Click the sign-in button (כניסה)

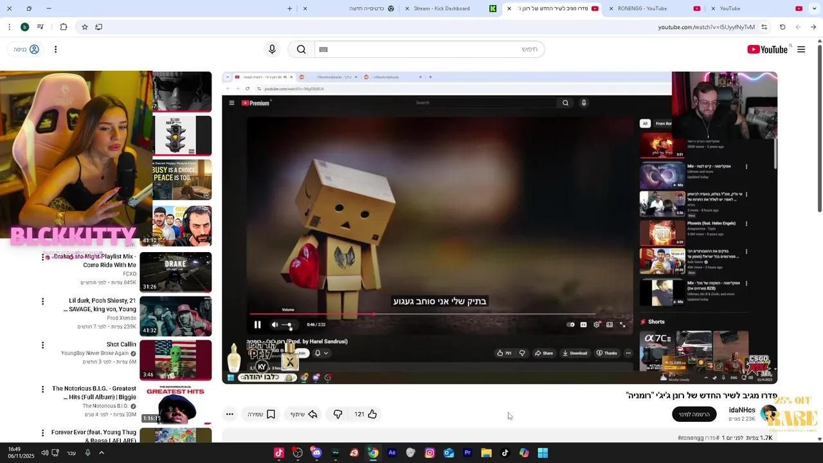(26, 50)
